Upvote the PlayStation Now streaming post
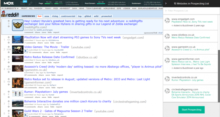 (9, 37)
